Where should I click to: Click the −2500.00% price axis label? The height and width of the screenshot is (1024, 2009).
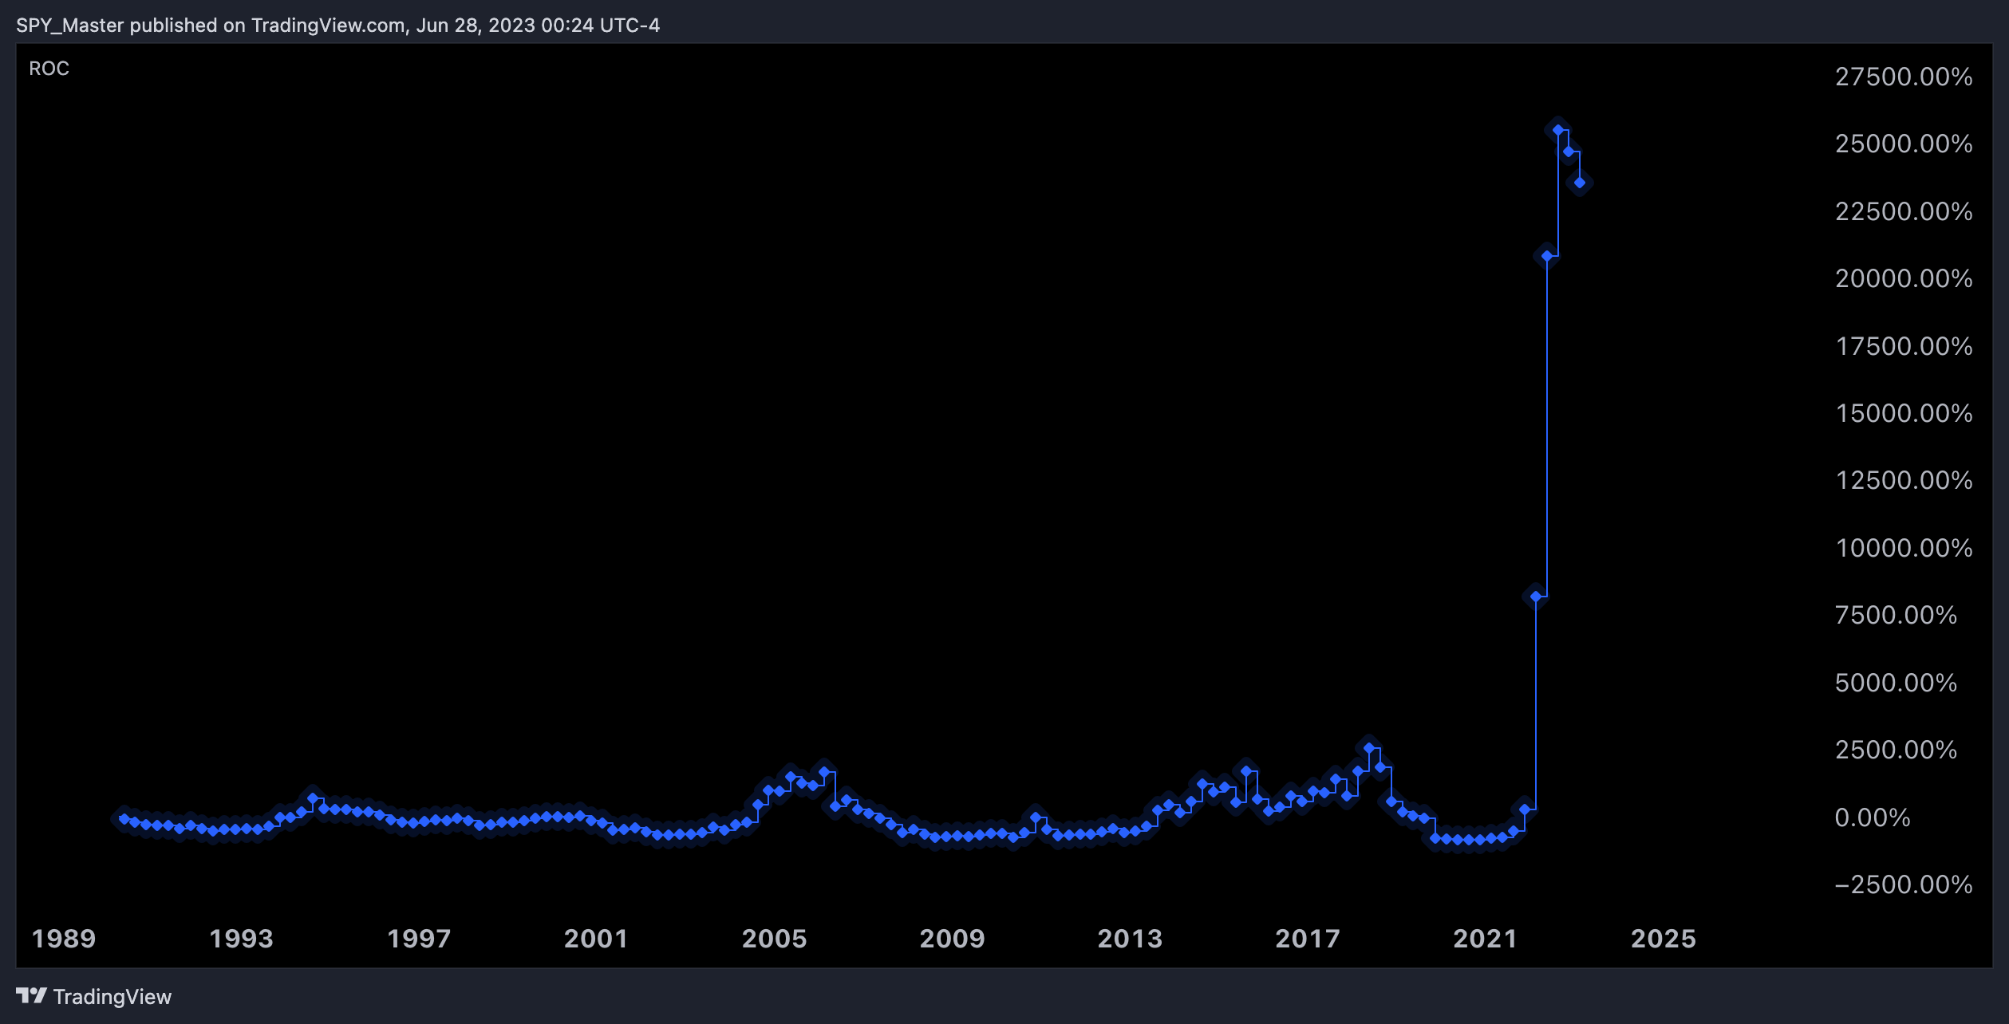click(1904, 884)
